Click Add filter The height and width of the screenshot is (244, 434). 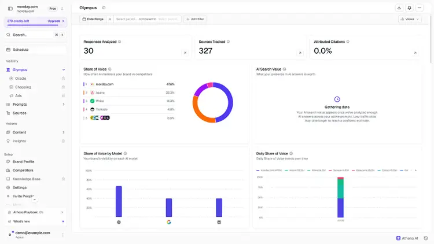[x=195, y=19]
